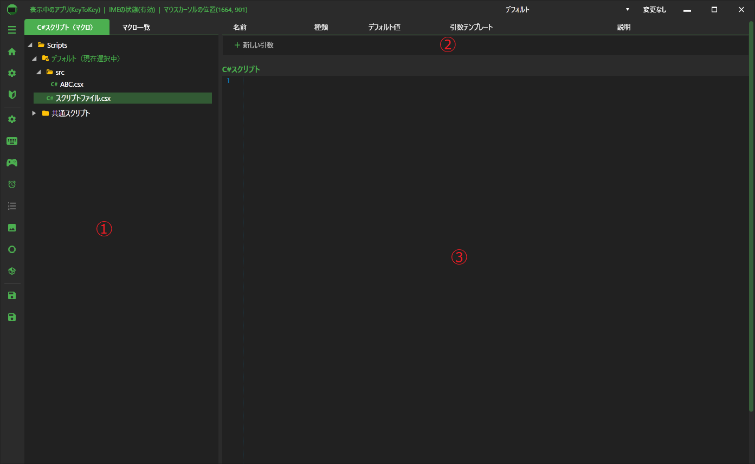The height and width of the screenshot is (464, 755).
Task: Click the plus icon beside 新しい引数
Action: tap(237, 45)
